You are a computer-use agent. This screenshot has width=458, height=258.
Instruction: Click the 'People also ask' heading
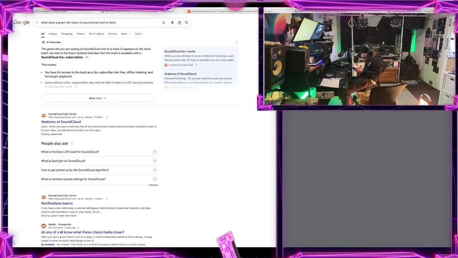pos(54,143)
